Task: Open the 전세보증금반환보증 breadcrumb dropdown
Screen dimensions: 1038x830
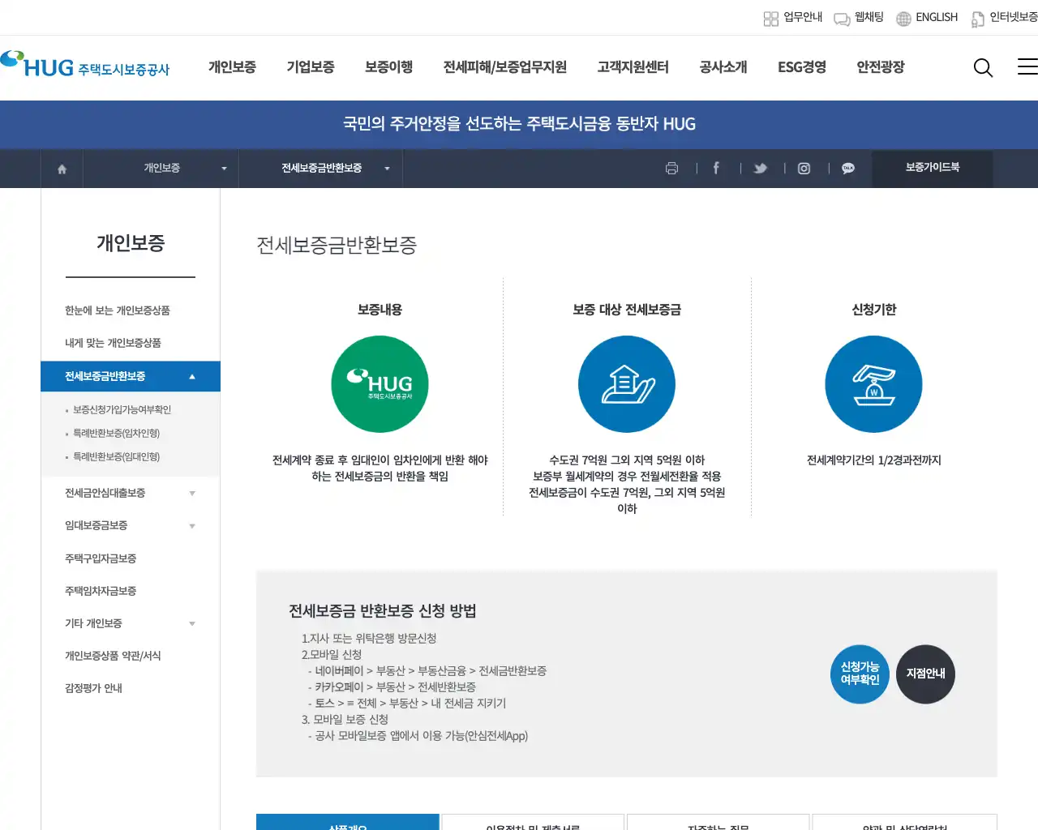Action: coord(387,169)
